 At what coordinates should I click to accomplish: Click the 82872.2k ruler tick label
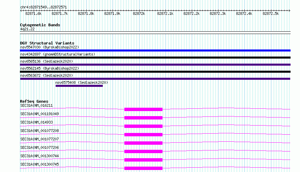pyautogui.click(x=191, y=13)
